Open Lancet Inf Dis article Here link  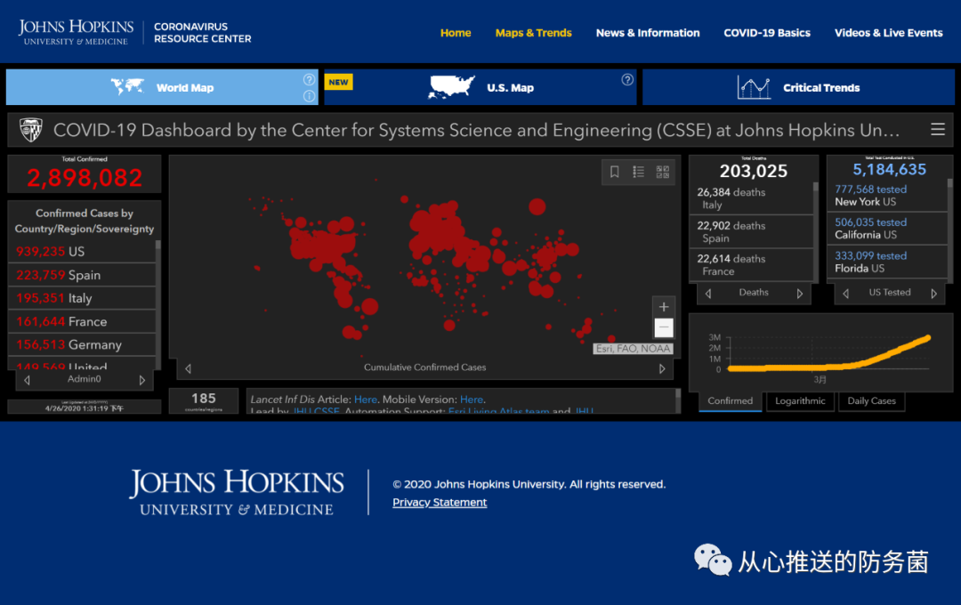click(x=366, y=399)
